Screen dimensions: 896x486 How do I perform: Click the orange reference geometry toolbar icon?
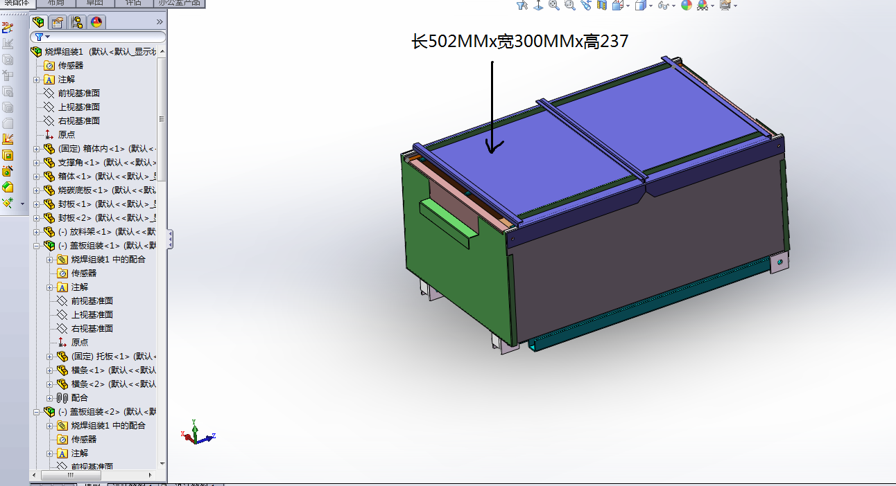pos(8,139)
